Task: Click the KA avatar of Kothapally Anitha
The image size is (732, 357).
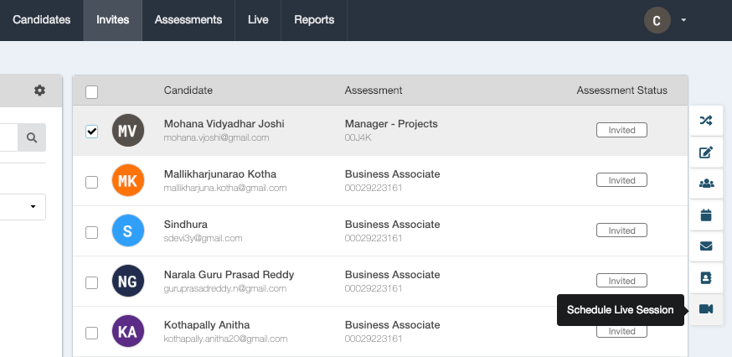Action: coord(128,331)
